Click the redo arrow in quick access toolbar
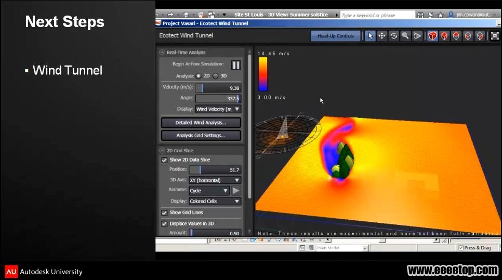Viewport: 502px width, 280px height. coord(170,15)
